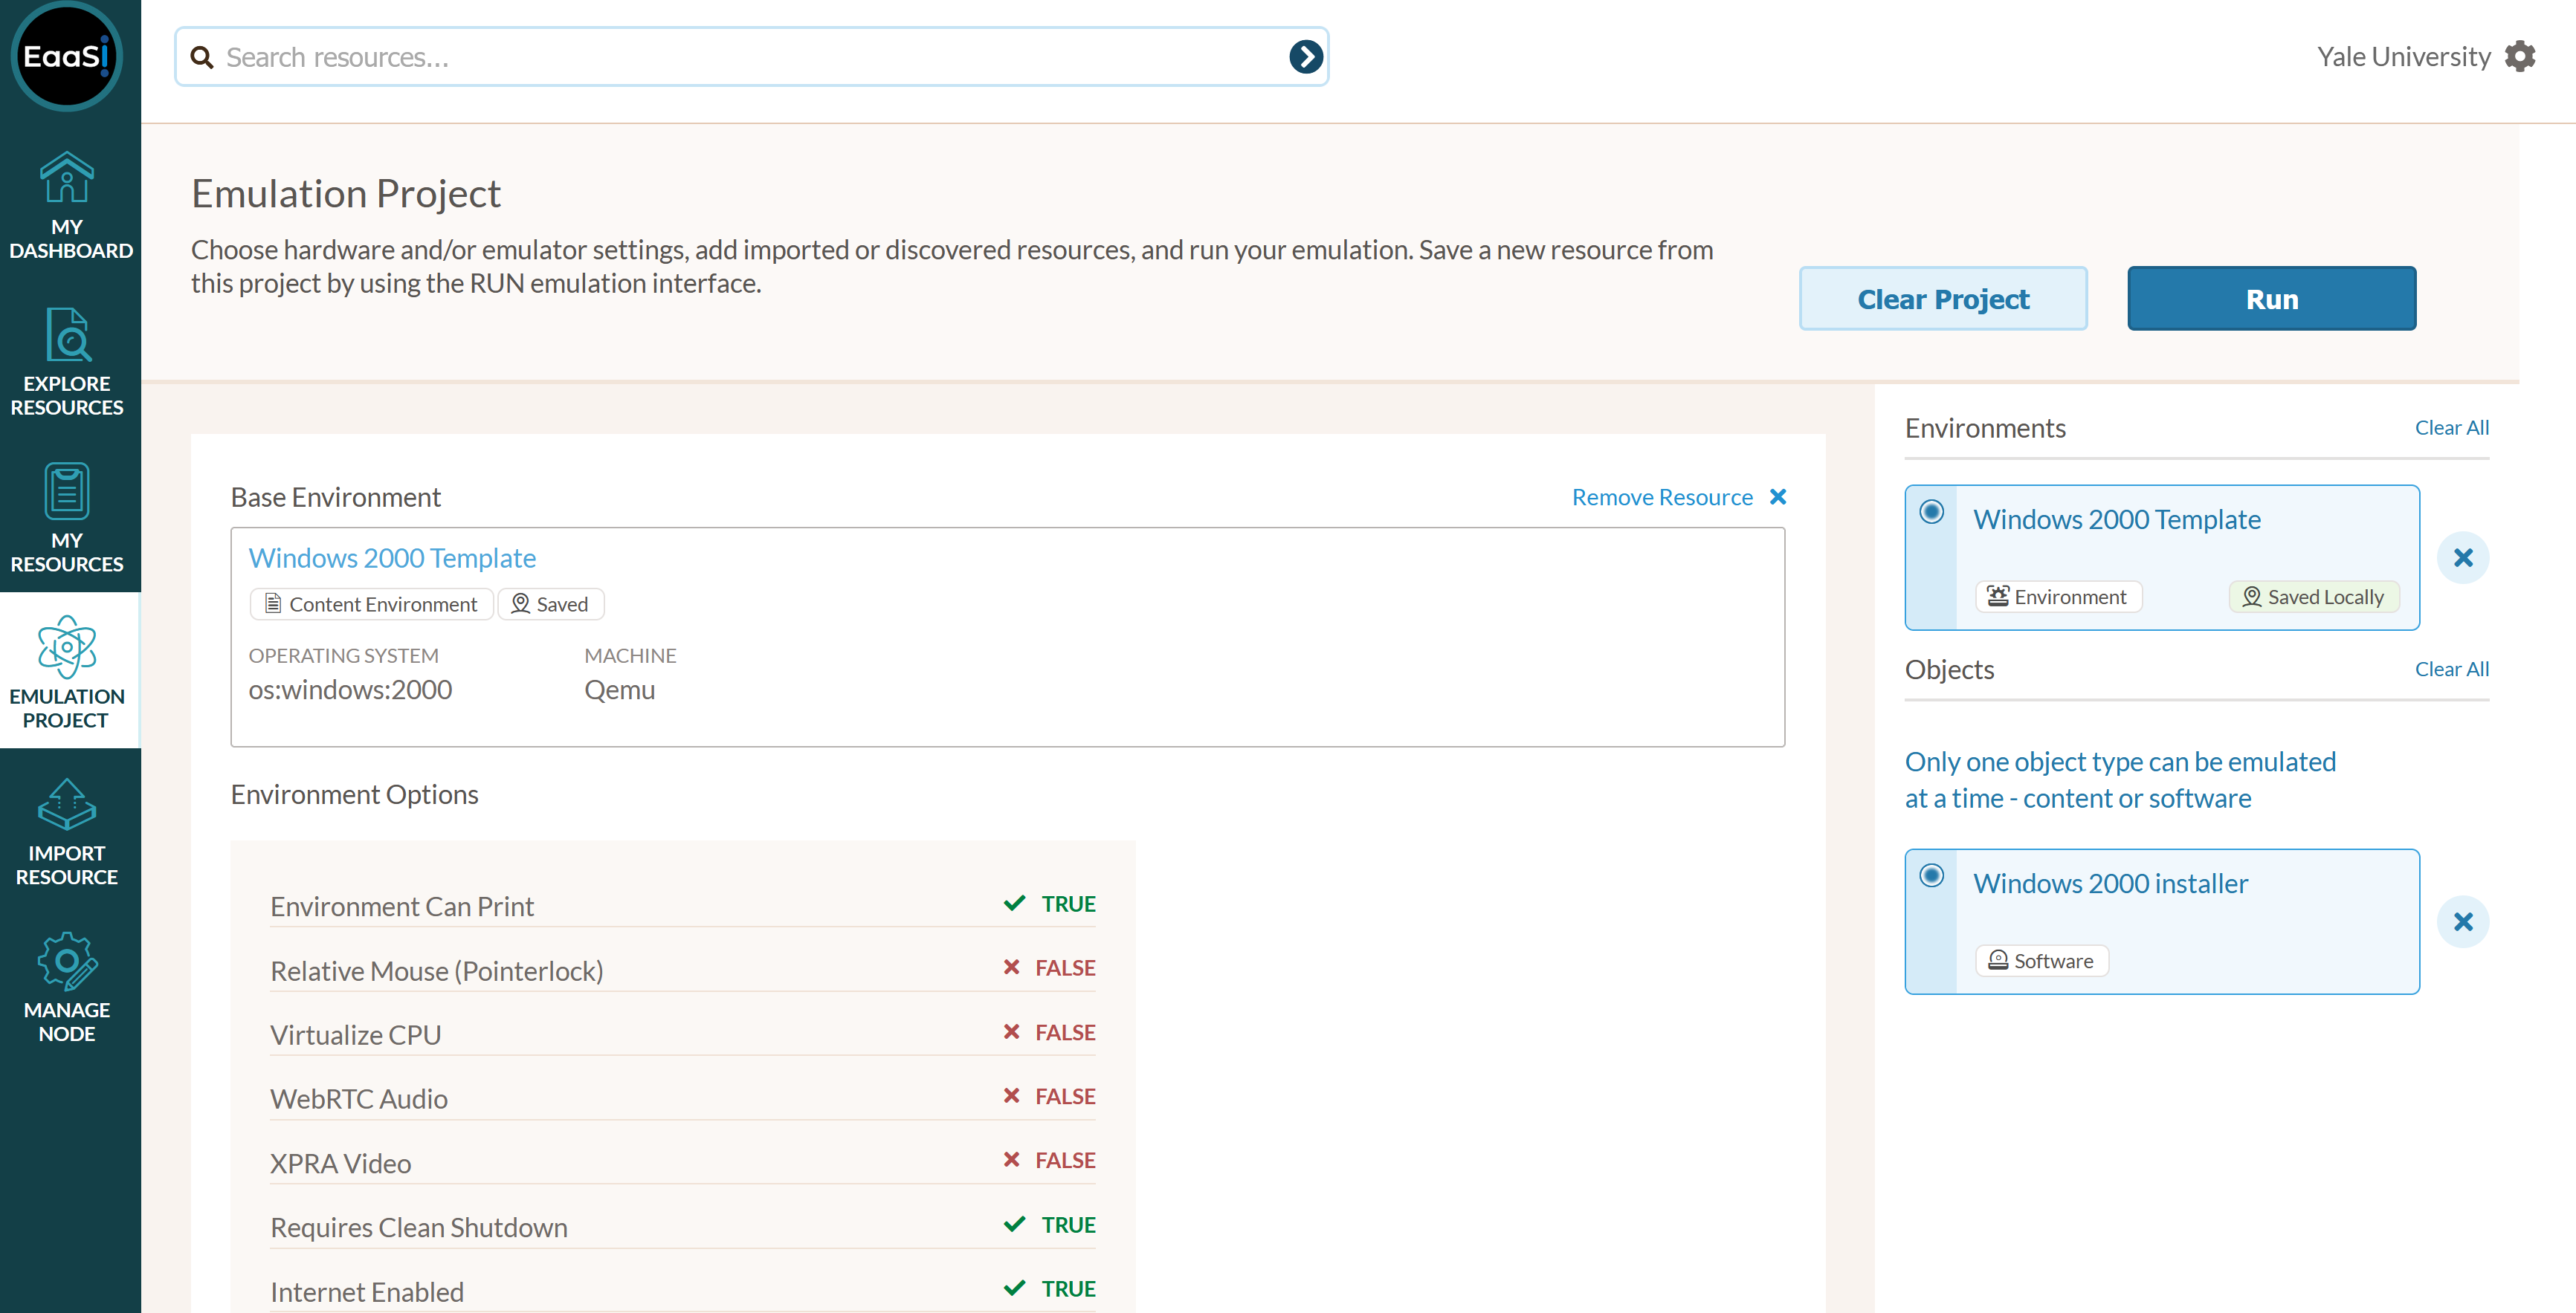
Task: Submit search with the arrow button
Action: (x=1305, y=57)
